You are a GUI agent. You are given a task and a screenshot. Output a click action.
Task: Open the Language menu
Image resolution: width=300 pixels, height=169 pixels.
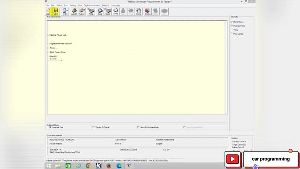click(x=116, y=5)
